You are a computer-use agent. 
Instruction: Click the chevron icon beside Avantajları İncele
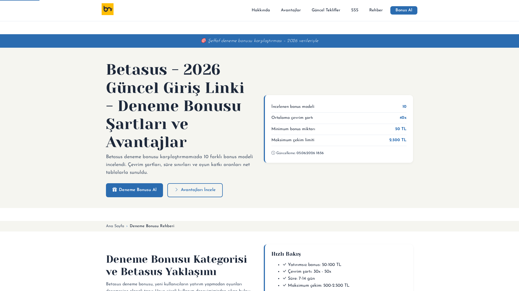coord(177,190)
